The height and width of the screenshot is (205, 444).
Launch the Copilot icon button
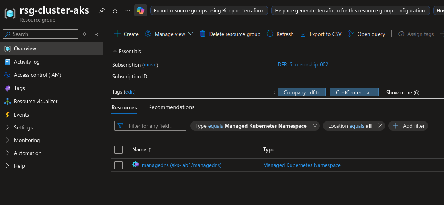141,11
